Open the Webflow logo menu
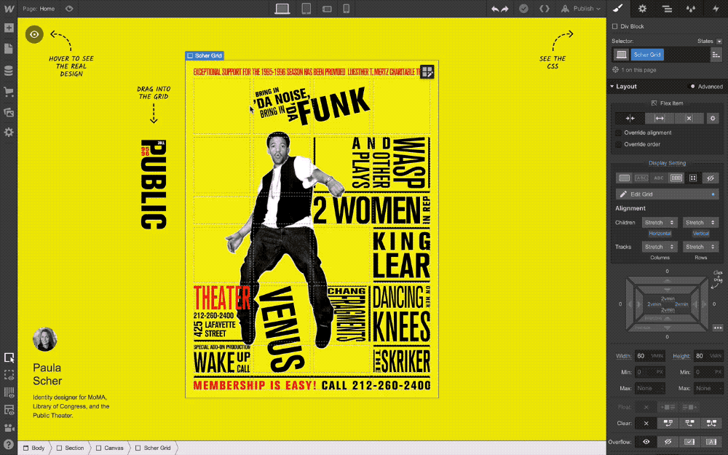The width and height of the screenshot is (728, 455). 9,8
